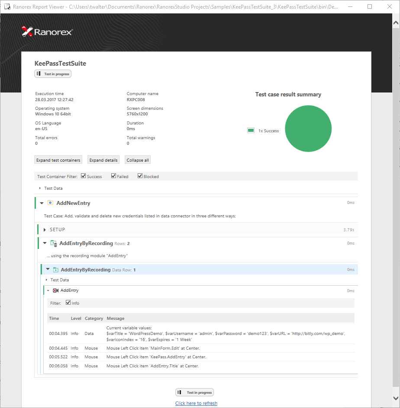
Task: Click the AddEntry recording module camera icon
Action: (55, 290)
